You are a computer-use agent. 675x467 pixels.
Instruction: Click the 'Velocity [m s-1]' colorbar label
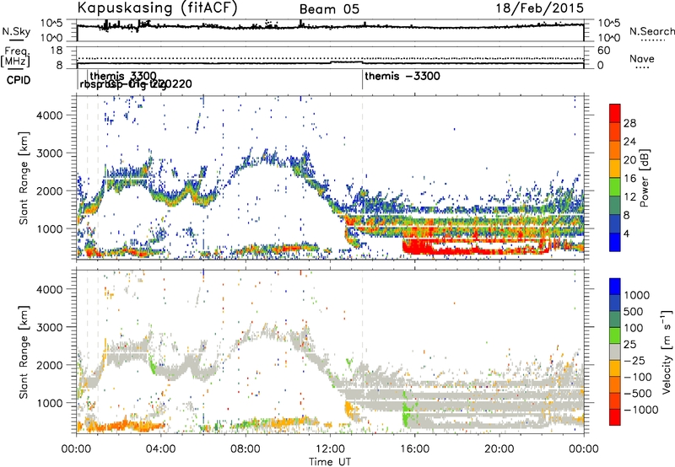click(x=667, y=352)
